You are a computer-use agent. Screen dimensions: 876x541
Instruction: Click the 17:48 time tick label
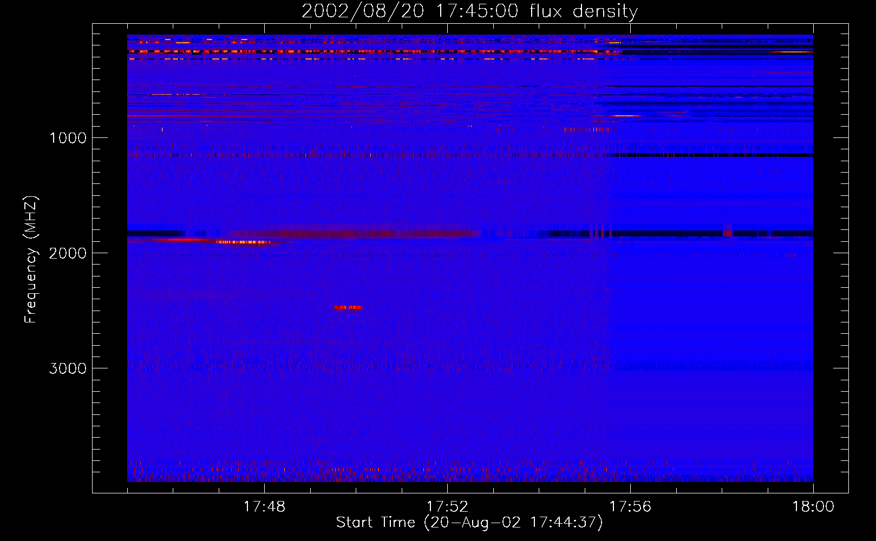point(264,507)
